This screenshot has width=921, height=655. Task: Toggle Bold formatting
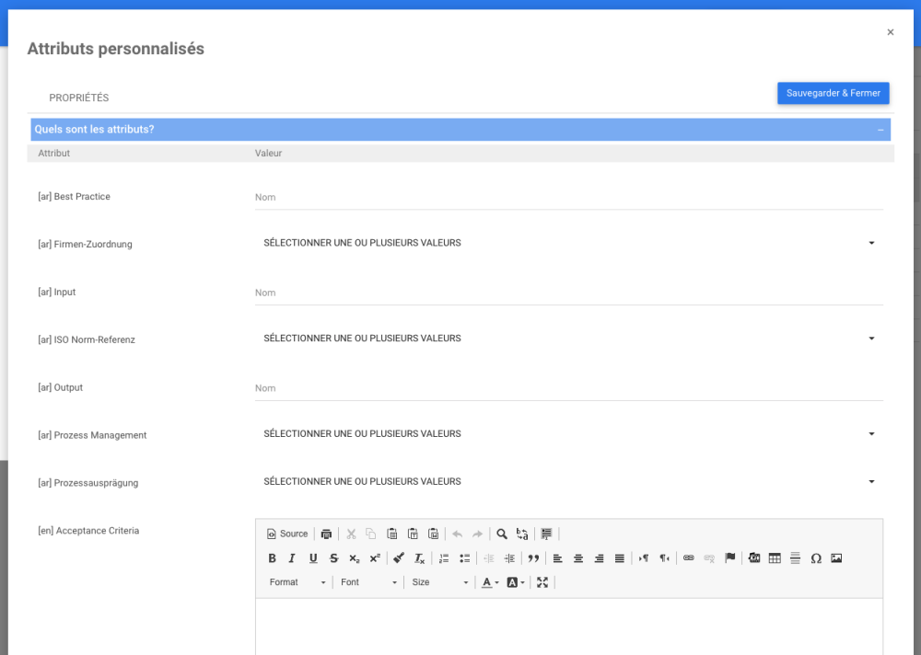click(272, 558)
